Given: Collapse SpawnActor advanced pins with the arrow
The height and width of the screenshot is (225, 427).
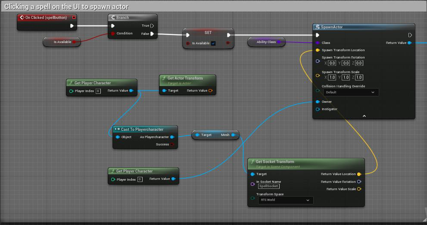Looking at the screenshot, I should pyautogui.click(x=364, y=116).
